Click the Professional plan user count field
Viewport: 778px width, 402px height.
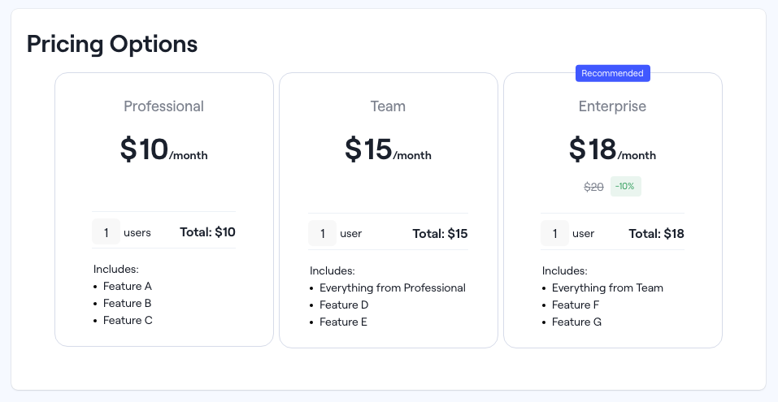(106, 232)
